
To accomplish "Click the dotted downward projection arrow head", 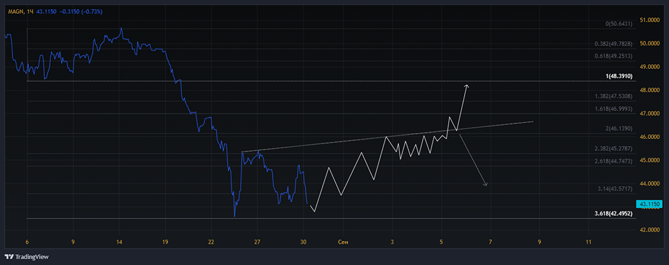I will [485, 184].
